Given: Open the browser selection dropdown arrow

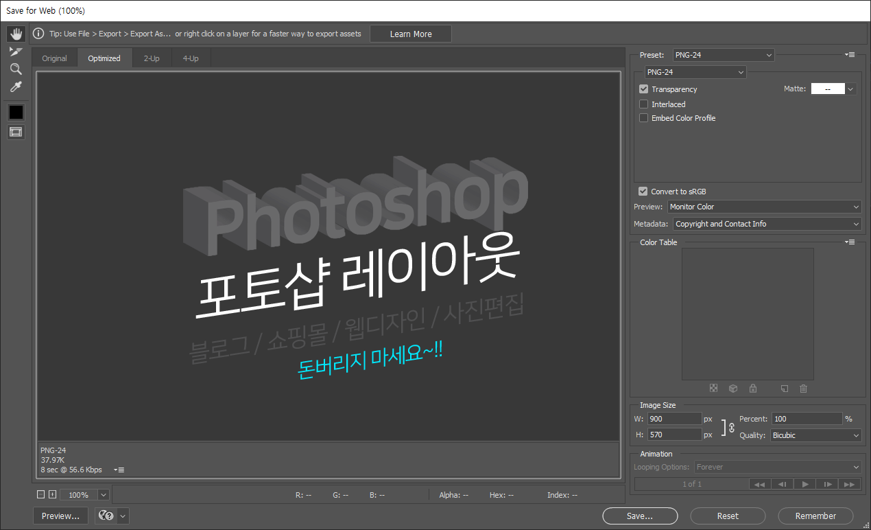Looking at the screenshot, I should point(123,516).
